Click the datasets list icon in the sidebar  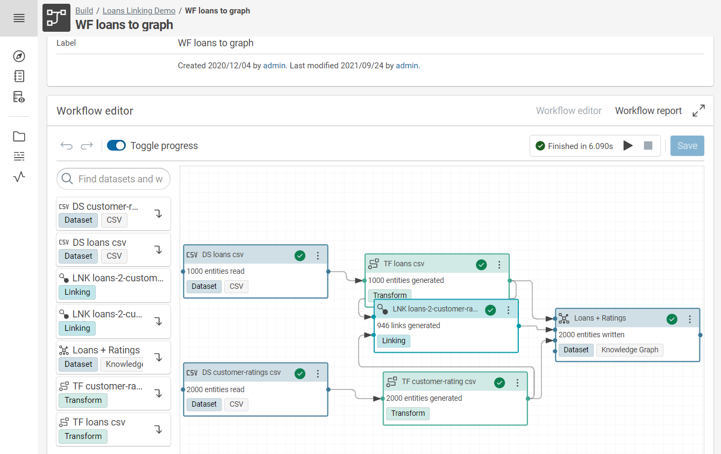click(19, 156)
